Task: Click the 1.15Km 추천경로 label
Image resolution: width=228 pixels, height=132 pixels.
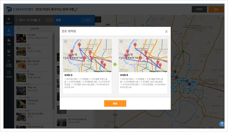Action: click(24, 45)
